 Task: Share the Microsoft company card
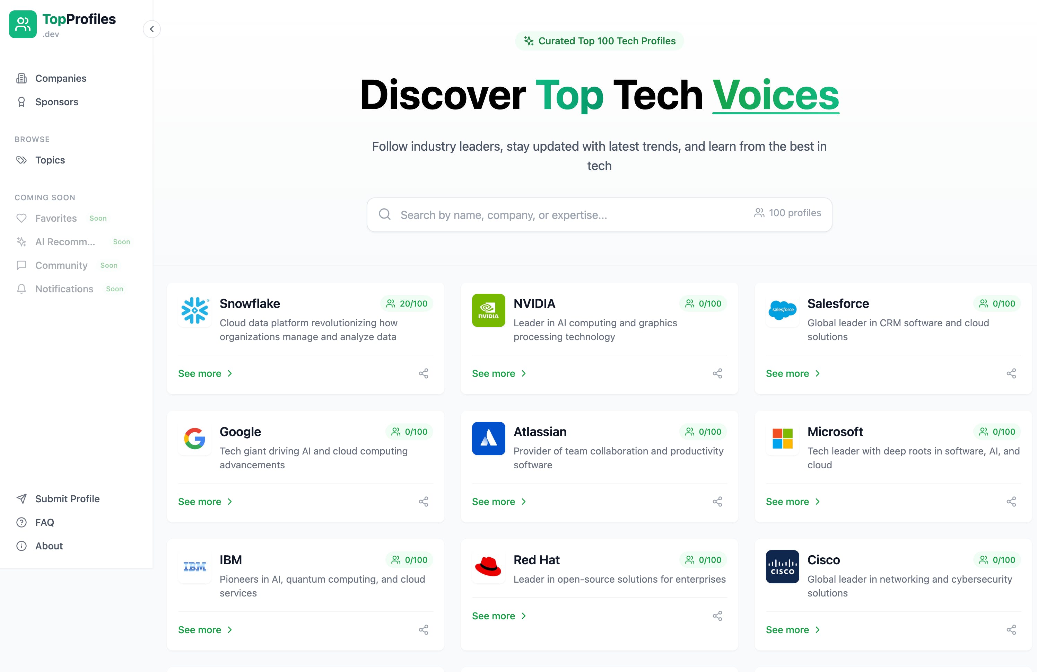pos(1011,501)
